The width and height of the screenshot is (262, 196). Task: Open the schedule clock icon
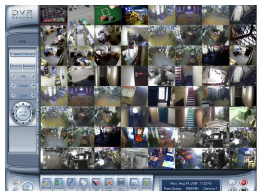click(x=232, y=182)
